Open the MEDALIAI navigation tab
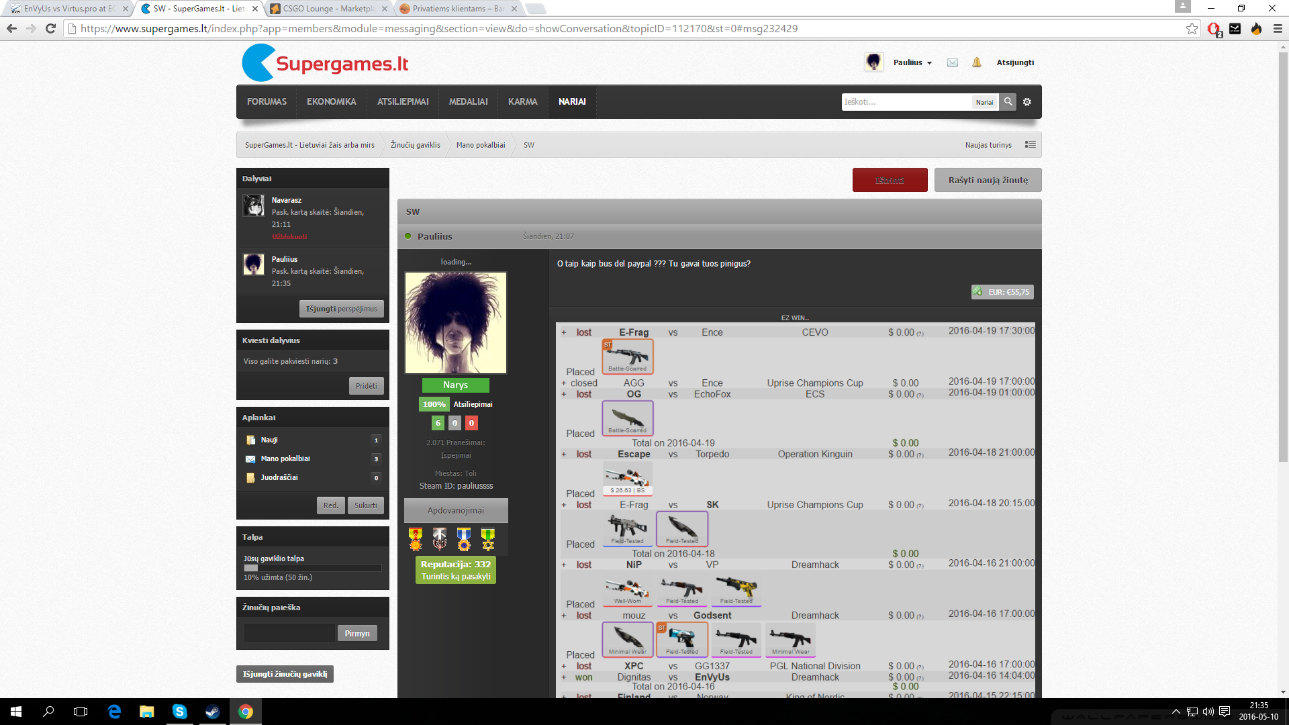 [468, 102]
